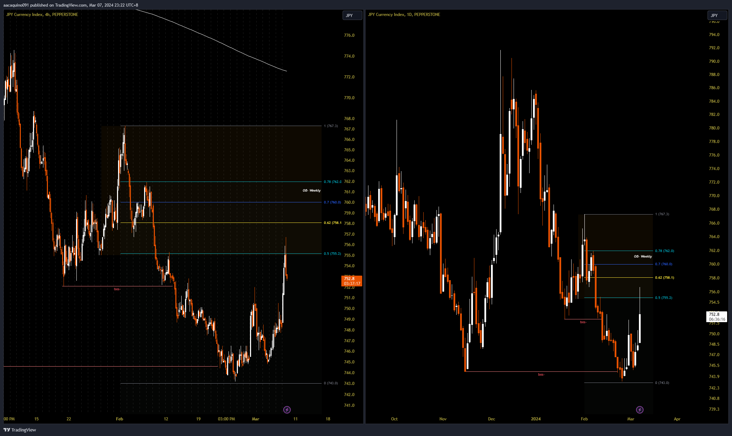Click 'Feb' on the 4h chart time axis
The image size is (732, 436).
pyautogui.click(x=119, y=419)
